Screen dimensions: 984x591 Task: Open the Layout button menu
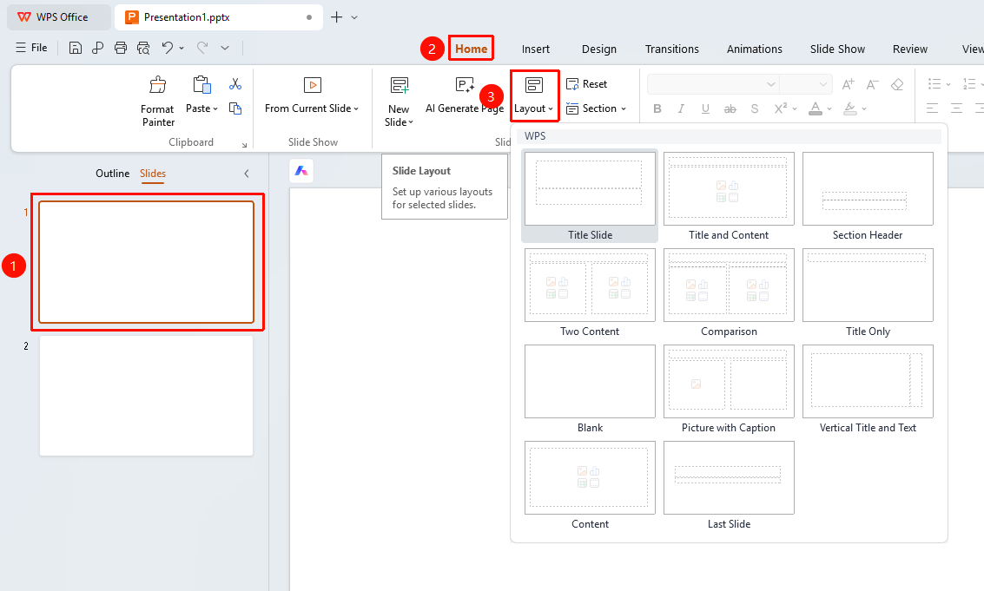pyautogui.click(x=534, y=95)
